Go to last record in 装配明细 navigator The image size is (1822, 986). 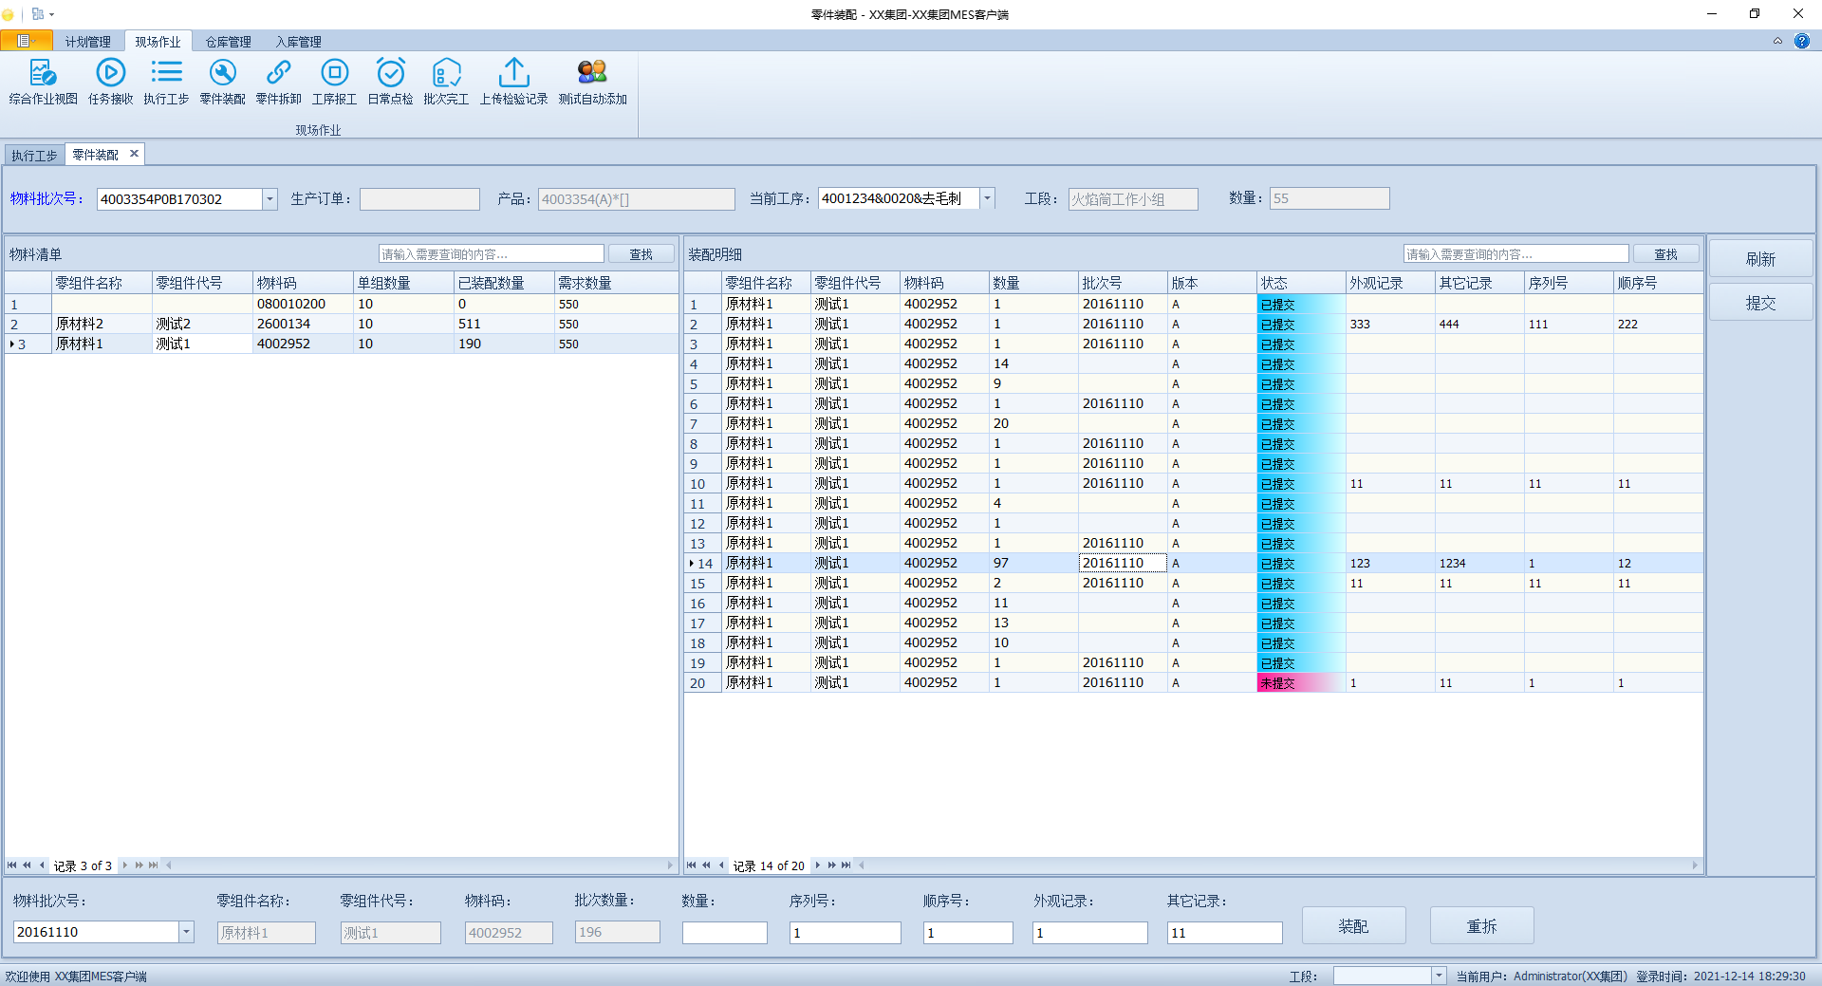point(846,865)
